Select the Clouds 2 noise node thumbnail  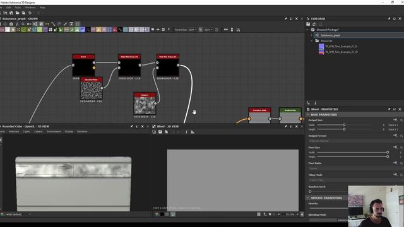[x=145, y=105]
